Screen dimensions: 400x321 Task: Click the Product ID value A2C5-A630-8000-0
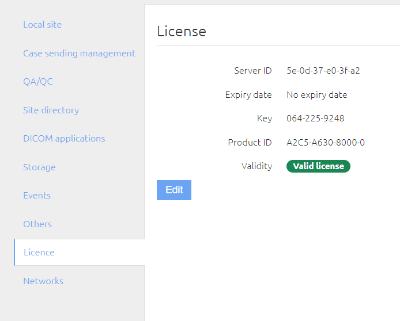point(326,142)
